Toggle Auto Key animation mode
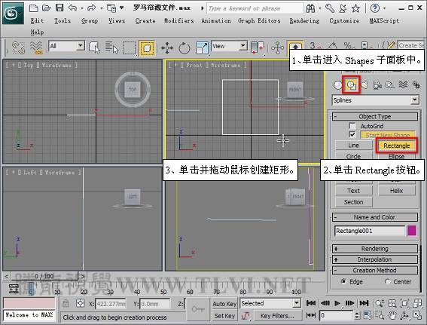Image resolution: width=427 pixels, height=325 pixels. point(224,304)
